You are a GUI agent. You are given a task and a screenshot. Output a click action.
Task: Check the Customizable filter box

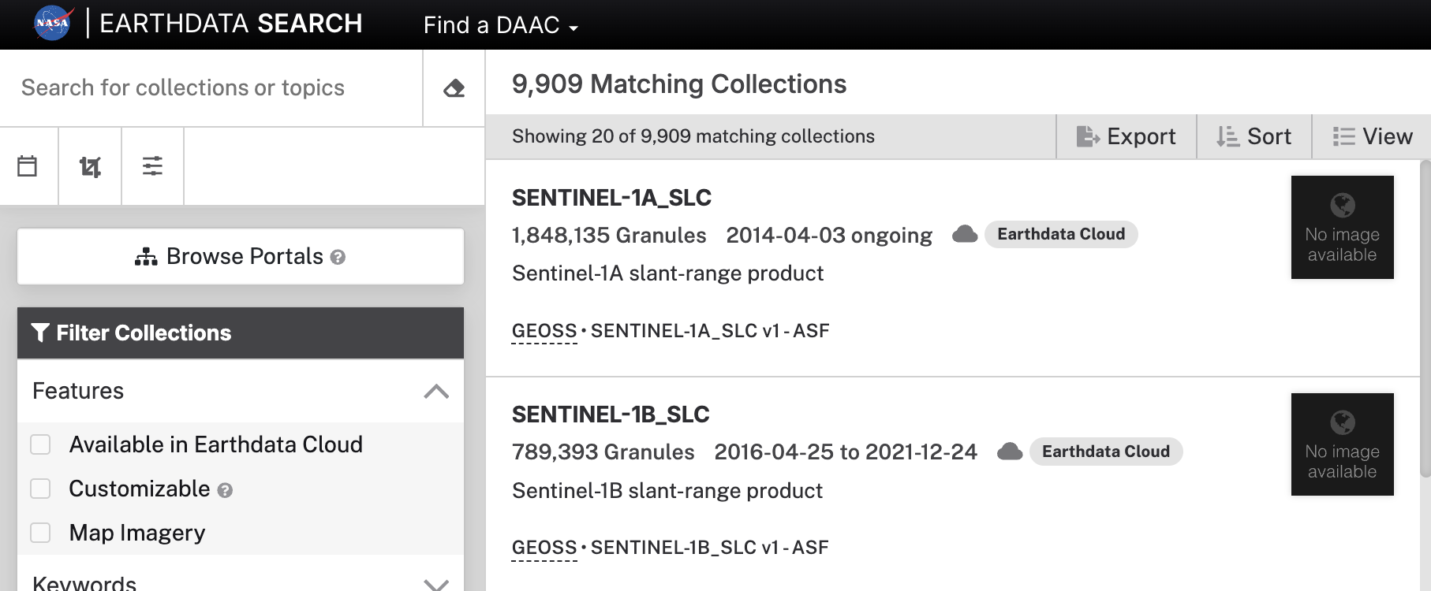click(x=40, y=489)
